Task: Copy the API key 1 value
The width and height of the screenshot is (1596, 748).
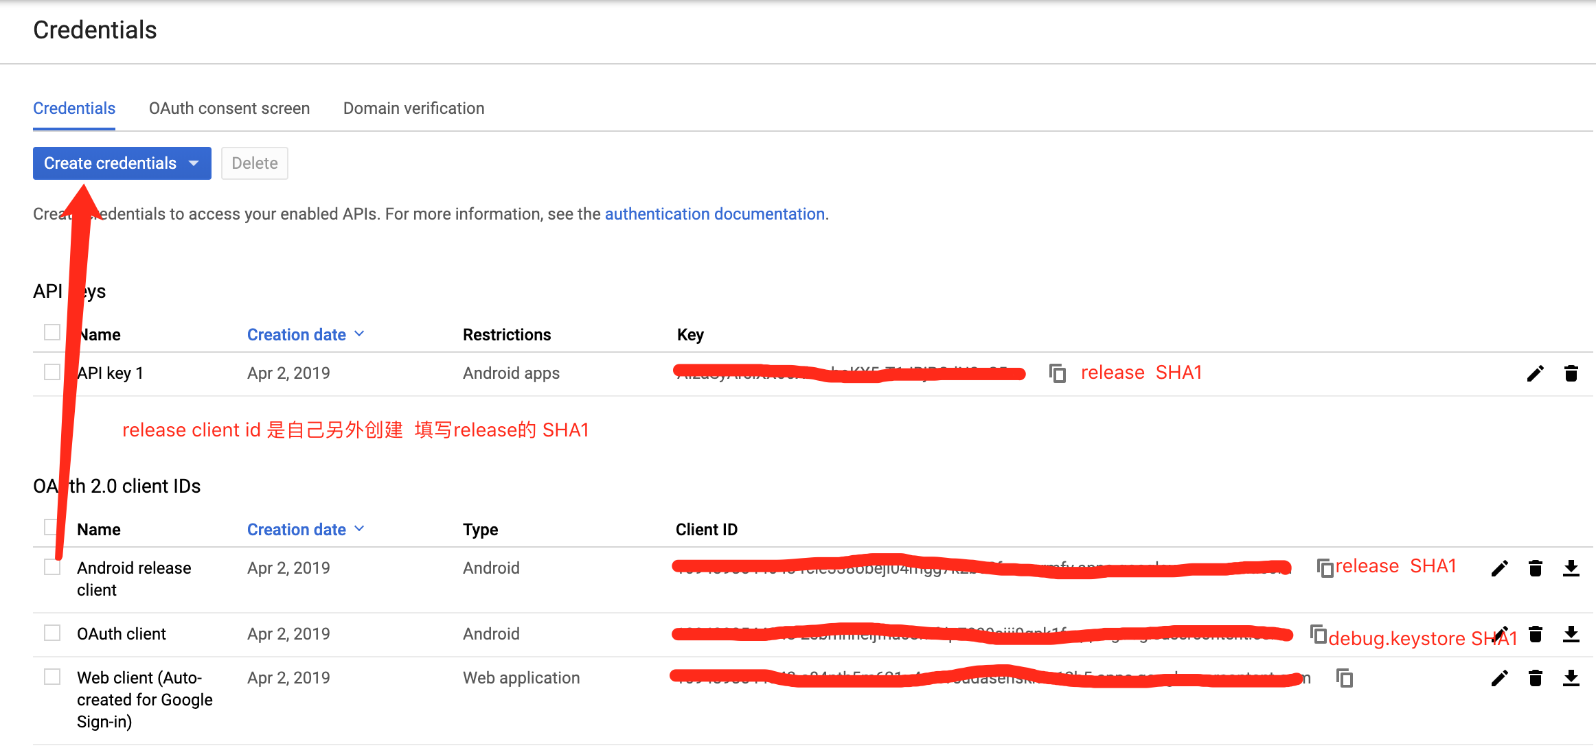Action: click(x=1057, y=373)
